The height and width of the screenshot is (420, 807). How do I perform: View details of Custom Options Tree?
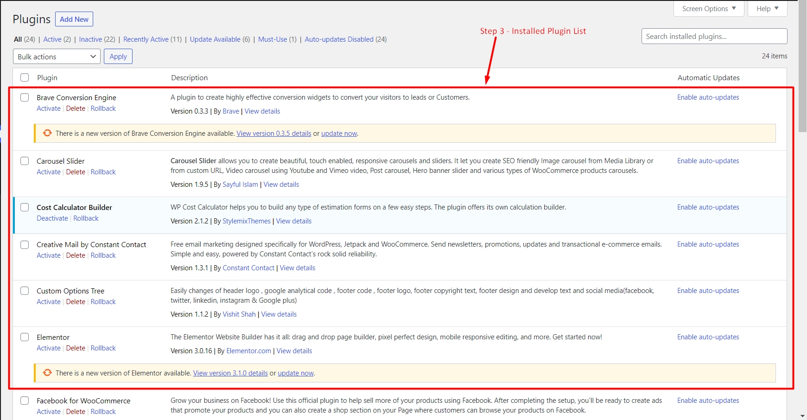click(279, 314)
